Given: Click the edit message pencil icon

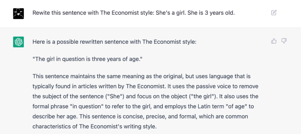Looking at the screenshot, I should (x=274, y=13).
